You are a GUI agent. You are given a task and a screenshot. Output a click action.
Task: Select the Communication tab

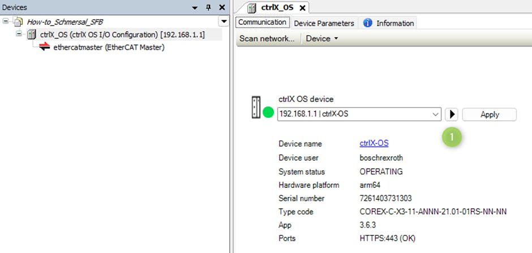pos(262,23)
